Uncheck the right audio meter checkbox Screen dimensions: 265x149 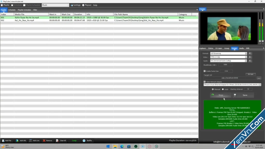click(263, 41)
